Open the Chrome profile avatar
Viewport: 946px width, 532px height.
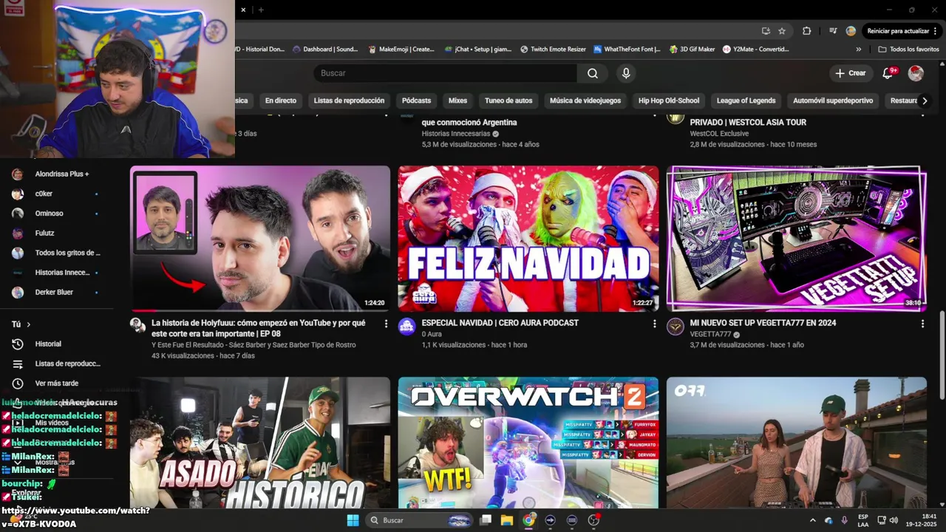pos(851,31)
